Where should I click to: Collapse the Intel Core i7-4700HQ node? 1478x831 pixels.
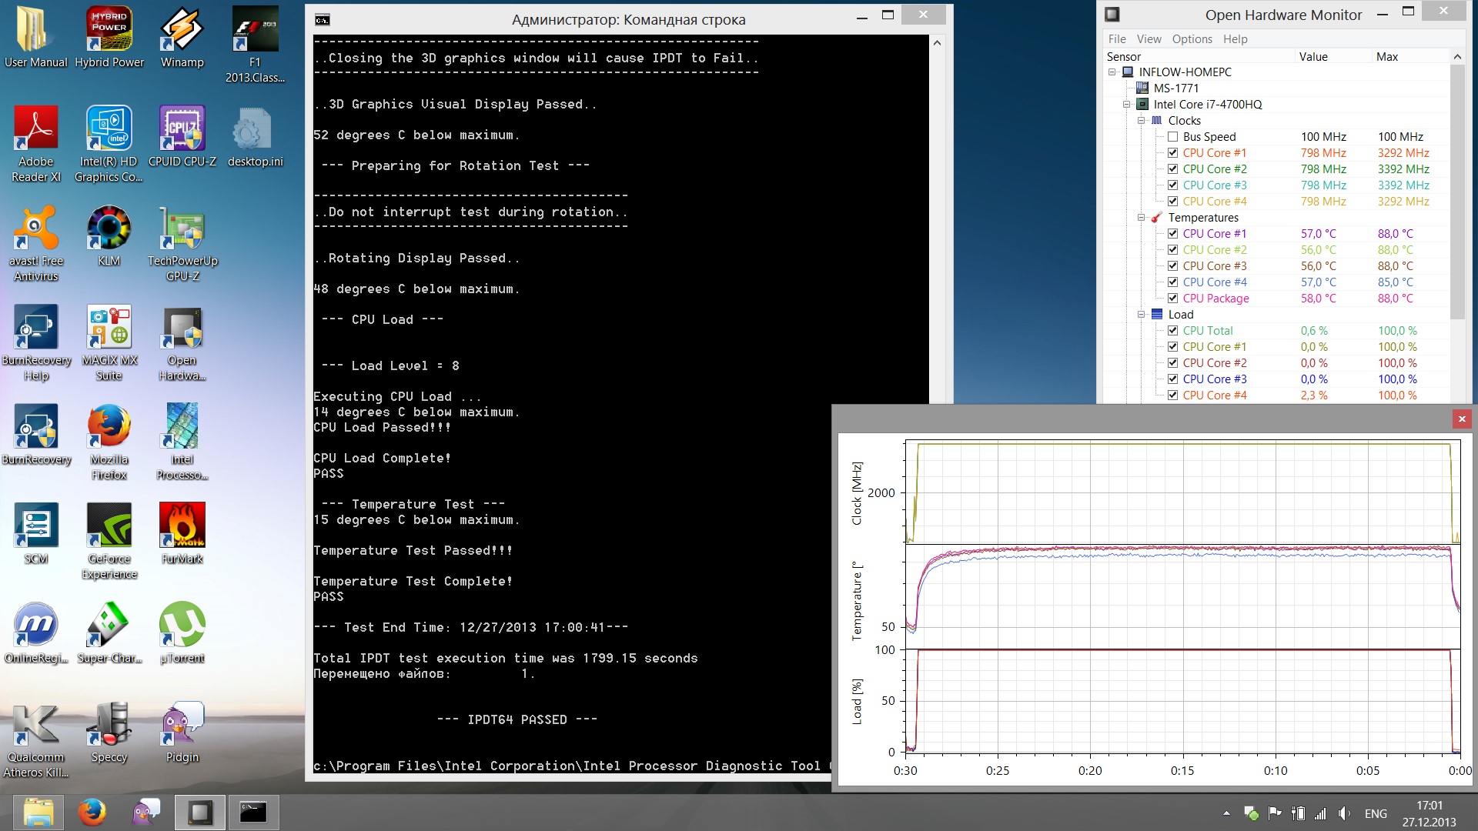pyautogui.click(x=1127, y=105)
